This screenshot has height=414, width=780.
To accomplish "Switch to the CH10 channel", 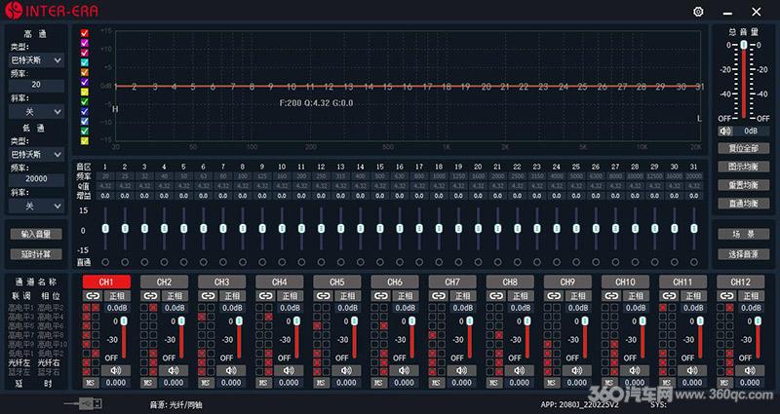I will click(626, 282).
